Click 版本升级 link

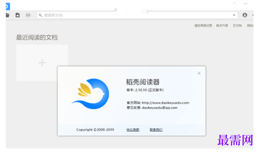[222, 25]
